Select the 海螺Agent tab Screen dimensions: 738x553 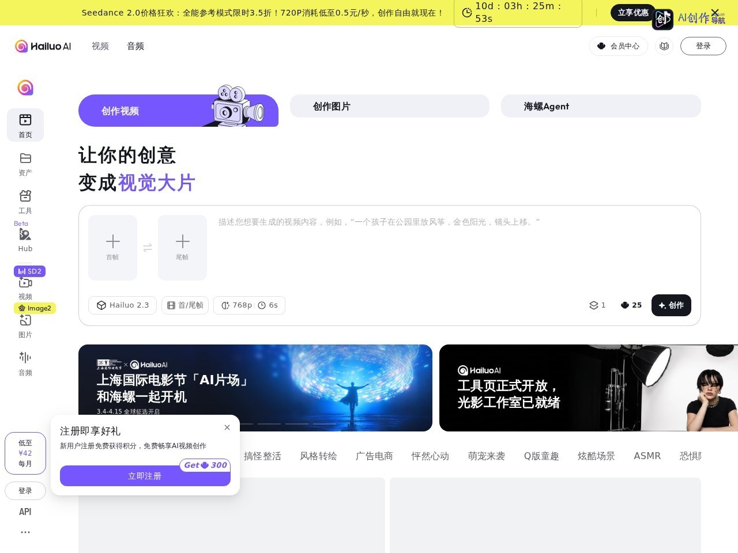point(601,106)
